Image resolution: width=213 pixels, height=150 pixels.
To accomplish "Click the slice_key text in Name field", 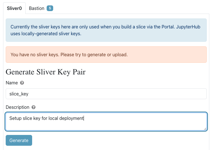I will point(19,94).
